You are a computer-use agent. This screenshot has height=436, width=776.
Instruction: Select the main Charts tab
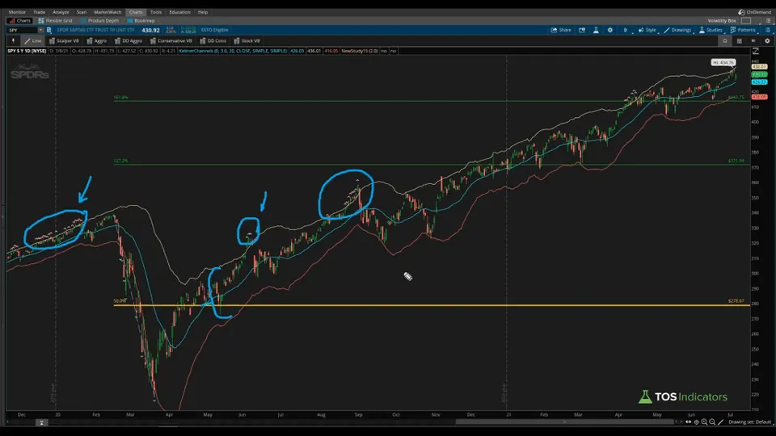[136, 12]
